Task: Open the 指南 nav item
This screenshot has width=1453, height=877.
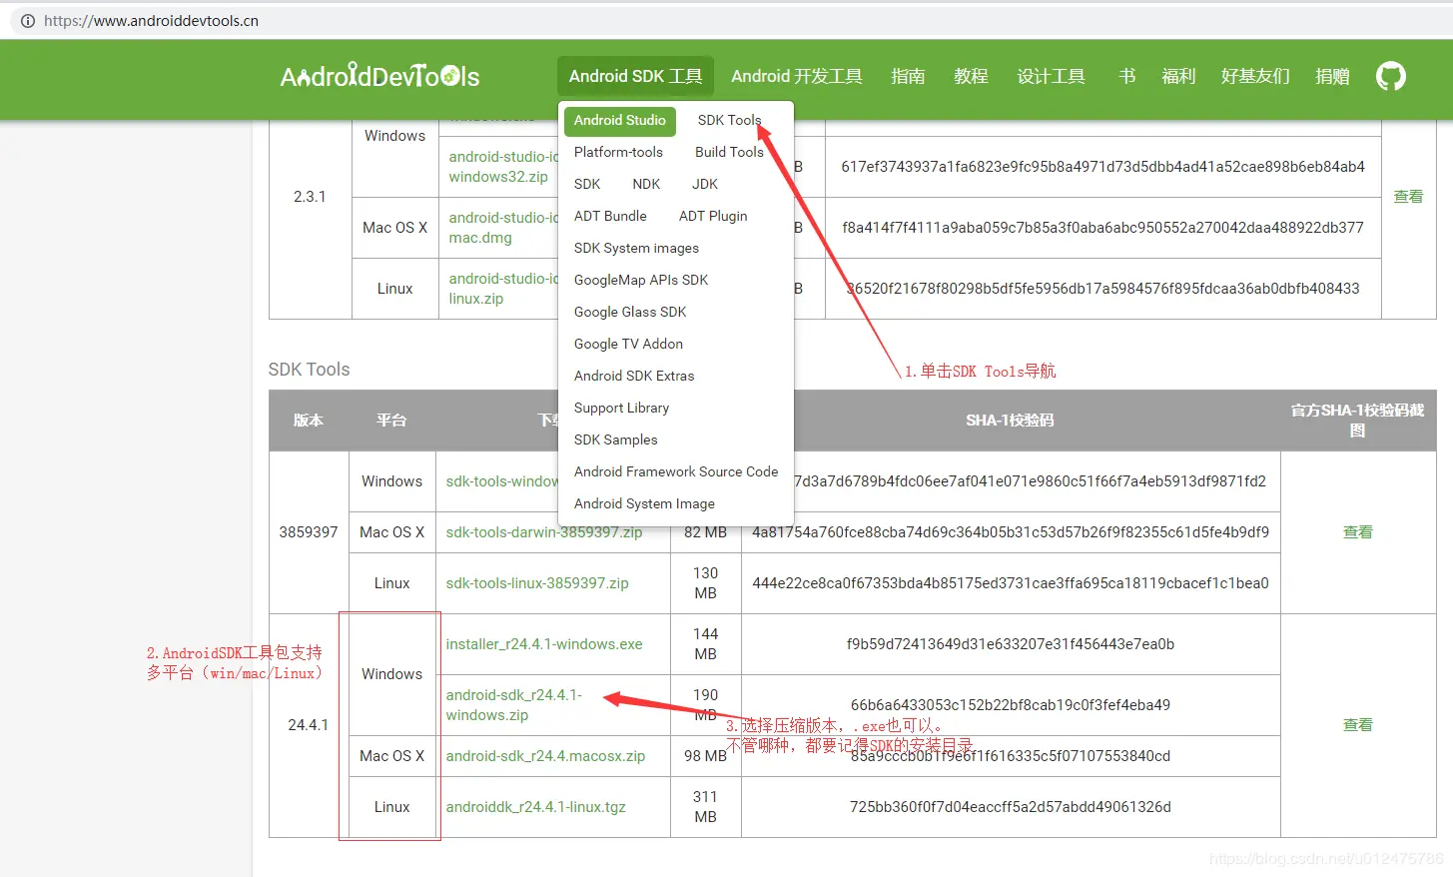Action: tap(908, 76)
